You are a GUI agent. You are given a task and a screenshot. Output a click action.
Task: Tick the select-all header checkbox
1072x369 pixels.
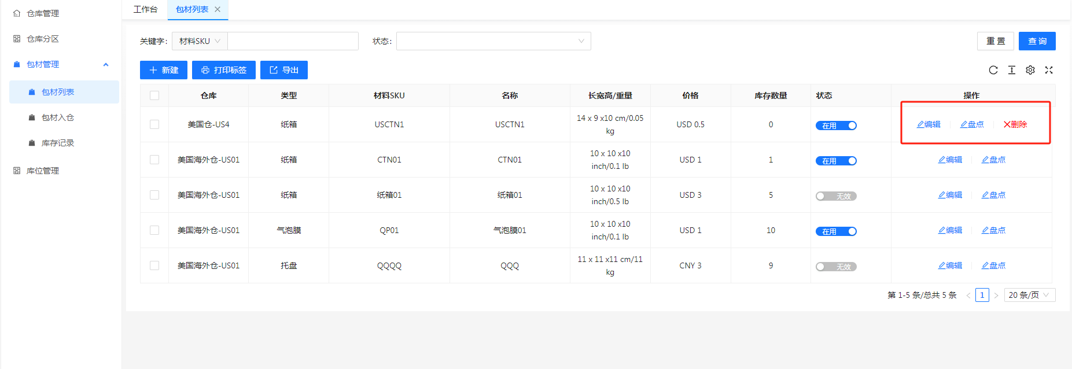click(154, 95)
